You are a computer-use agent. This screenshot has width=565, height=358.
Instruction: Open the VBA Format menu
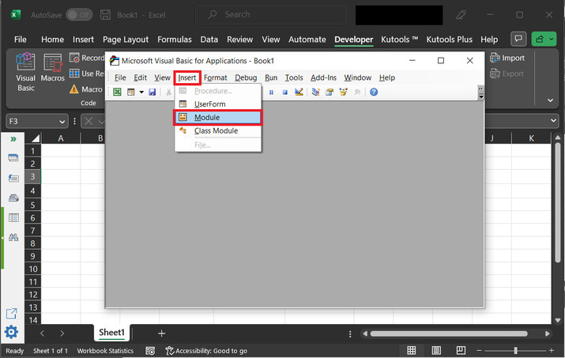point(215,77)
